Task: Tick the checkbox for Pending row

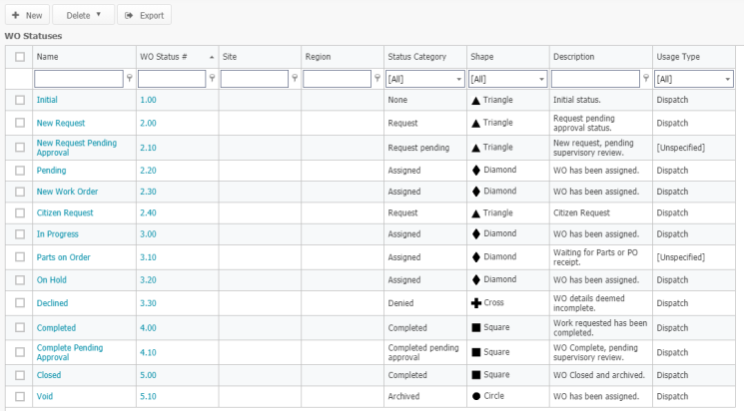Action: pos(20,171)
